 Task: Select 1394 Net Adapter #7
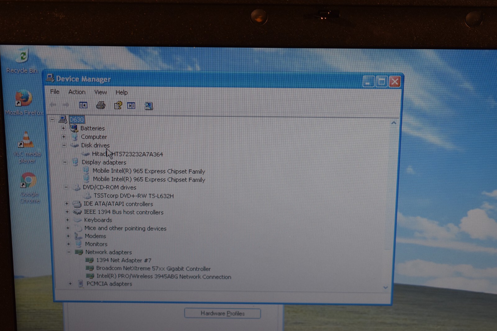(x=124, y=260)
